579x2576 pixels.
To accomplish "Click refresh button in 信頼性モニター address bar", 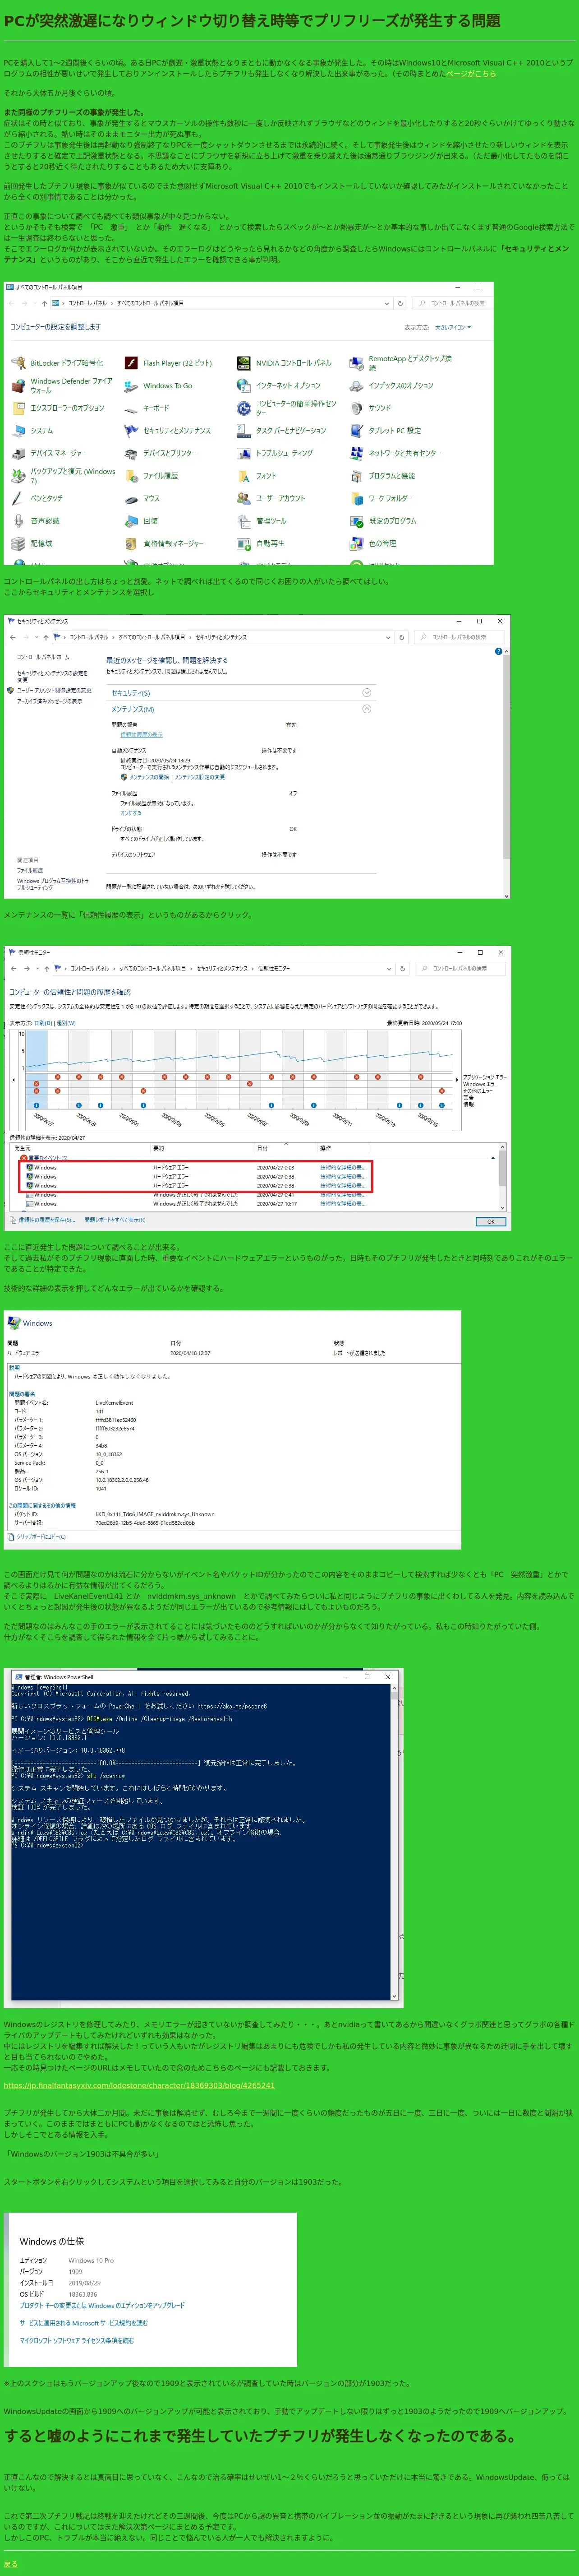I will (402, 968).
